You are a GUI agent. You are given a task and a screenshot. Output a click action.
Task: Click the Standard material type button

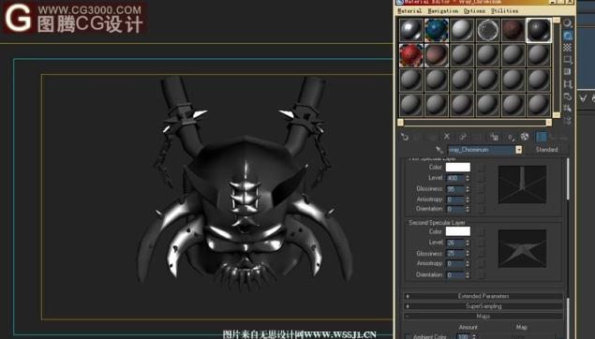point(546,150)
